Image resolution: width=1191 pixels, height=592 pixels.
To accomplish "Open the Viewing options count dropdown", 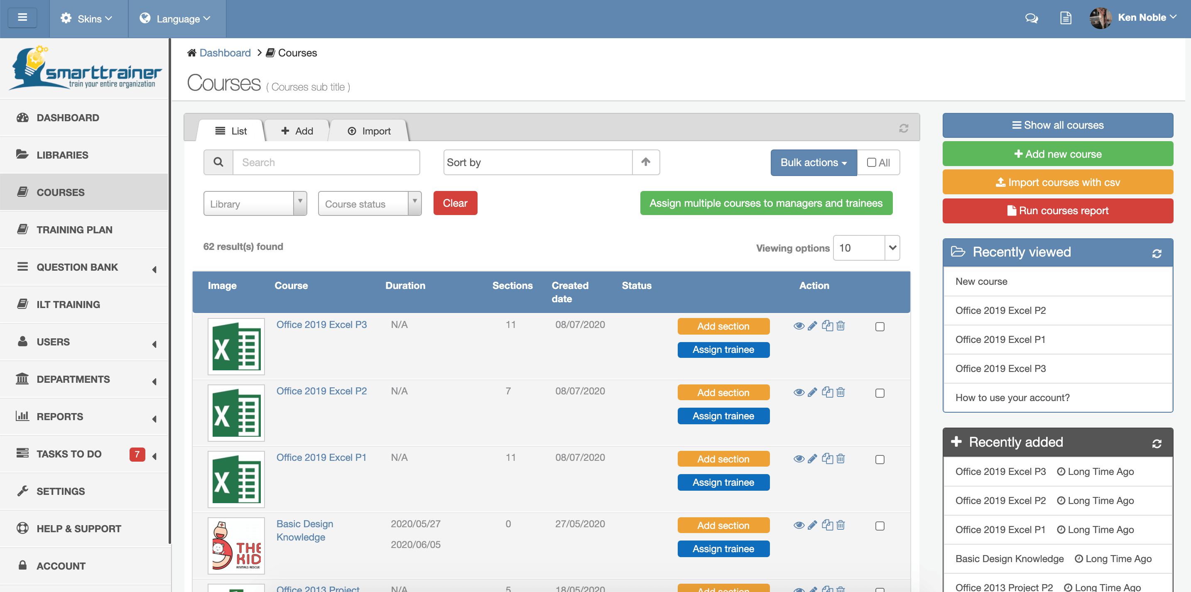I will [x=866, y=248].
